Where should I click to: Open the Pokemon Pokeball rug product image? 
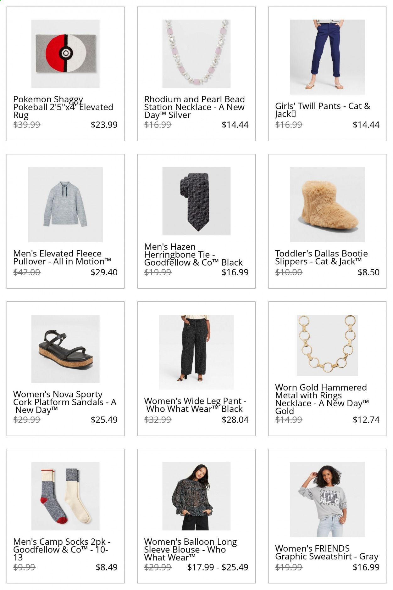[65, 53]
